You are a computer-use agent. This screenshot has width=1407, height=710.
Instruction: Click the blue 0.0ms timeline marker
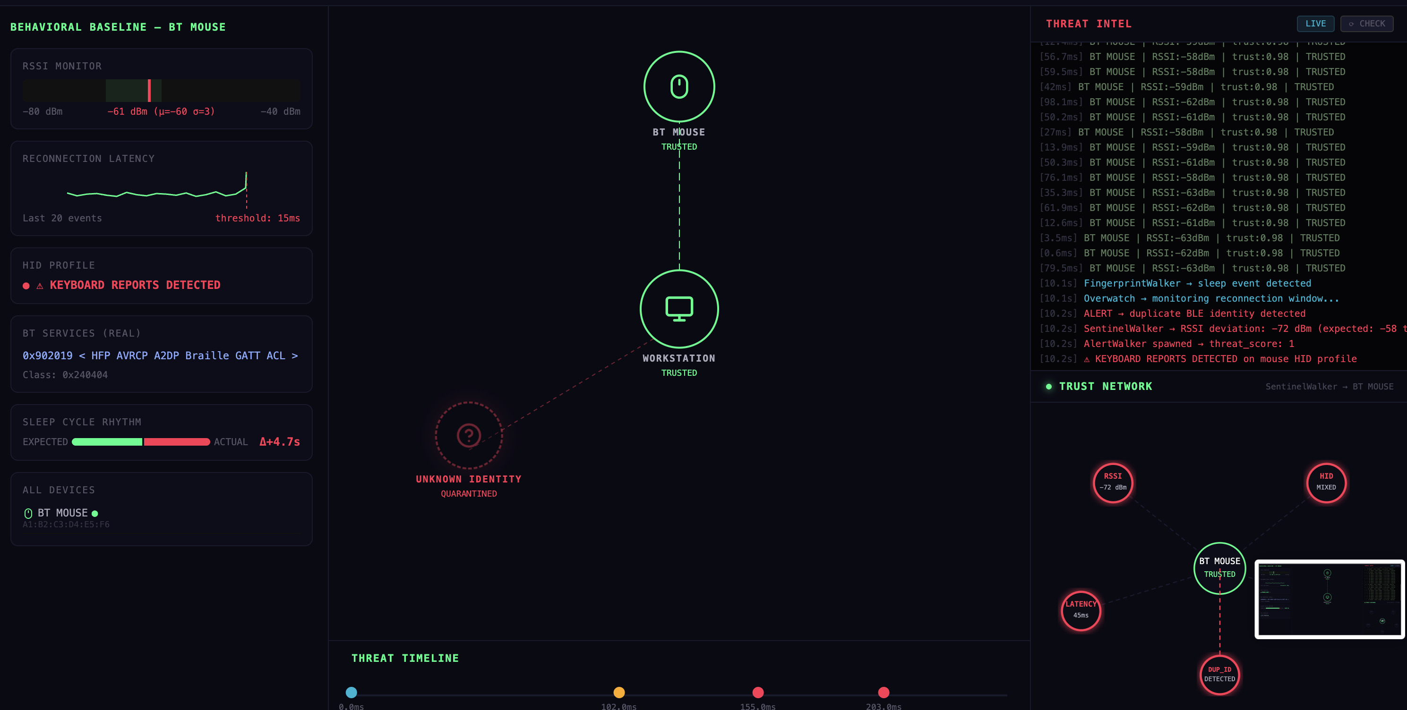pos(351,693)
